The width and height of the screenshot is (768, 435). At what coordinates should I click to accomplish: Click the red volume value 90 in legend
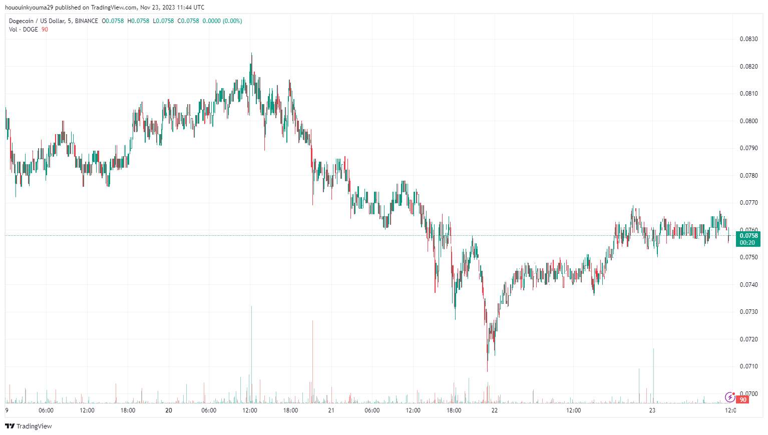[45, 30]
